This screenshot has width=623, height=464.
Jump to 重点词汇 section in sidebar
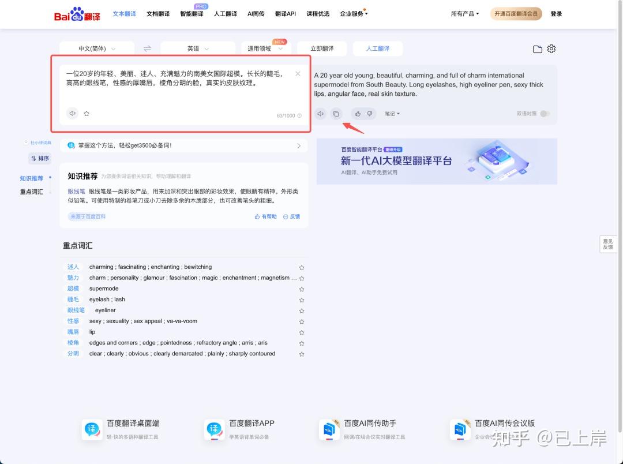click(31, 192)
